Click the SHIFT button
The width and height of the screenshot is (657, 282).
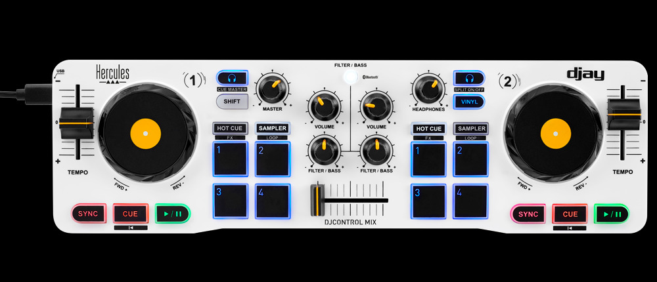[232, 102]
